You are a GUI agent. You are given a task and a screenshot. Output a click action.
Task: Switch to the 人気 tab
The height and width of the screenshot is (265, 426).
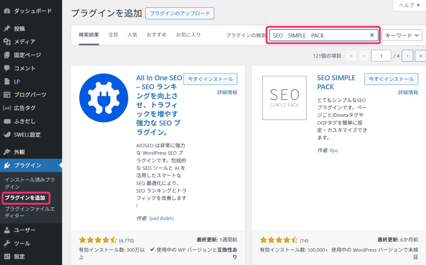pyautogui.click(x=132, y=35)
